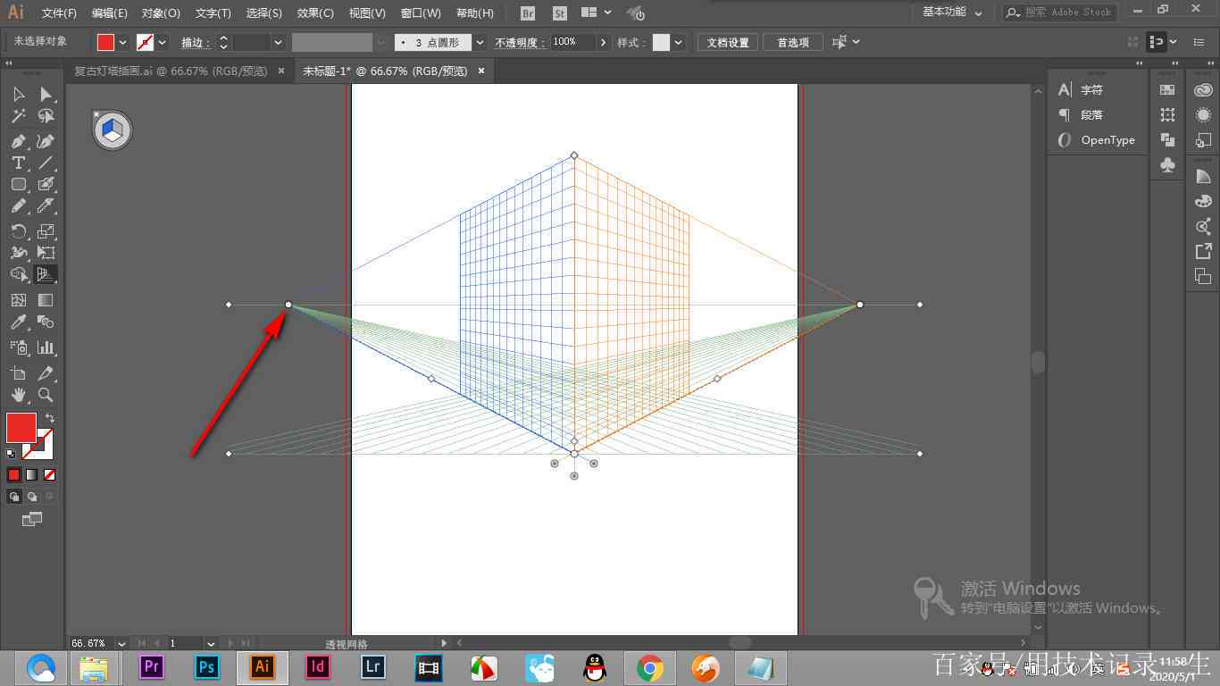Image resolution: width=1220 pixels, height=686 pixels.
Task: Swap fill and stroke colors
Action: click(x=50, y=418)
